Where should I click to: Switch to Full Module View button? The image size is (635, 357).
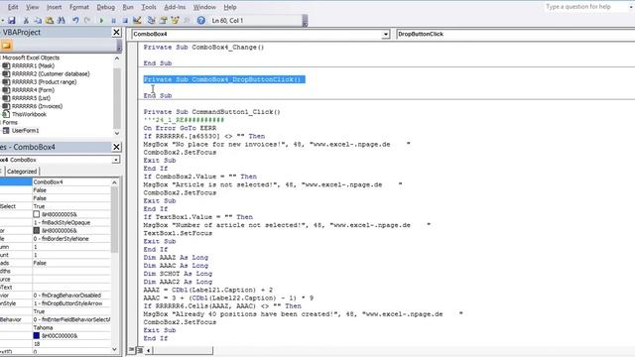pyautogui.click(x=140, y=350)
